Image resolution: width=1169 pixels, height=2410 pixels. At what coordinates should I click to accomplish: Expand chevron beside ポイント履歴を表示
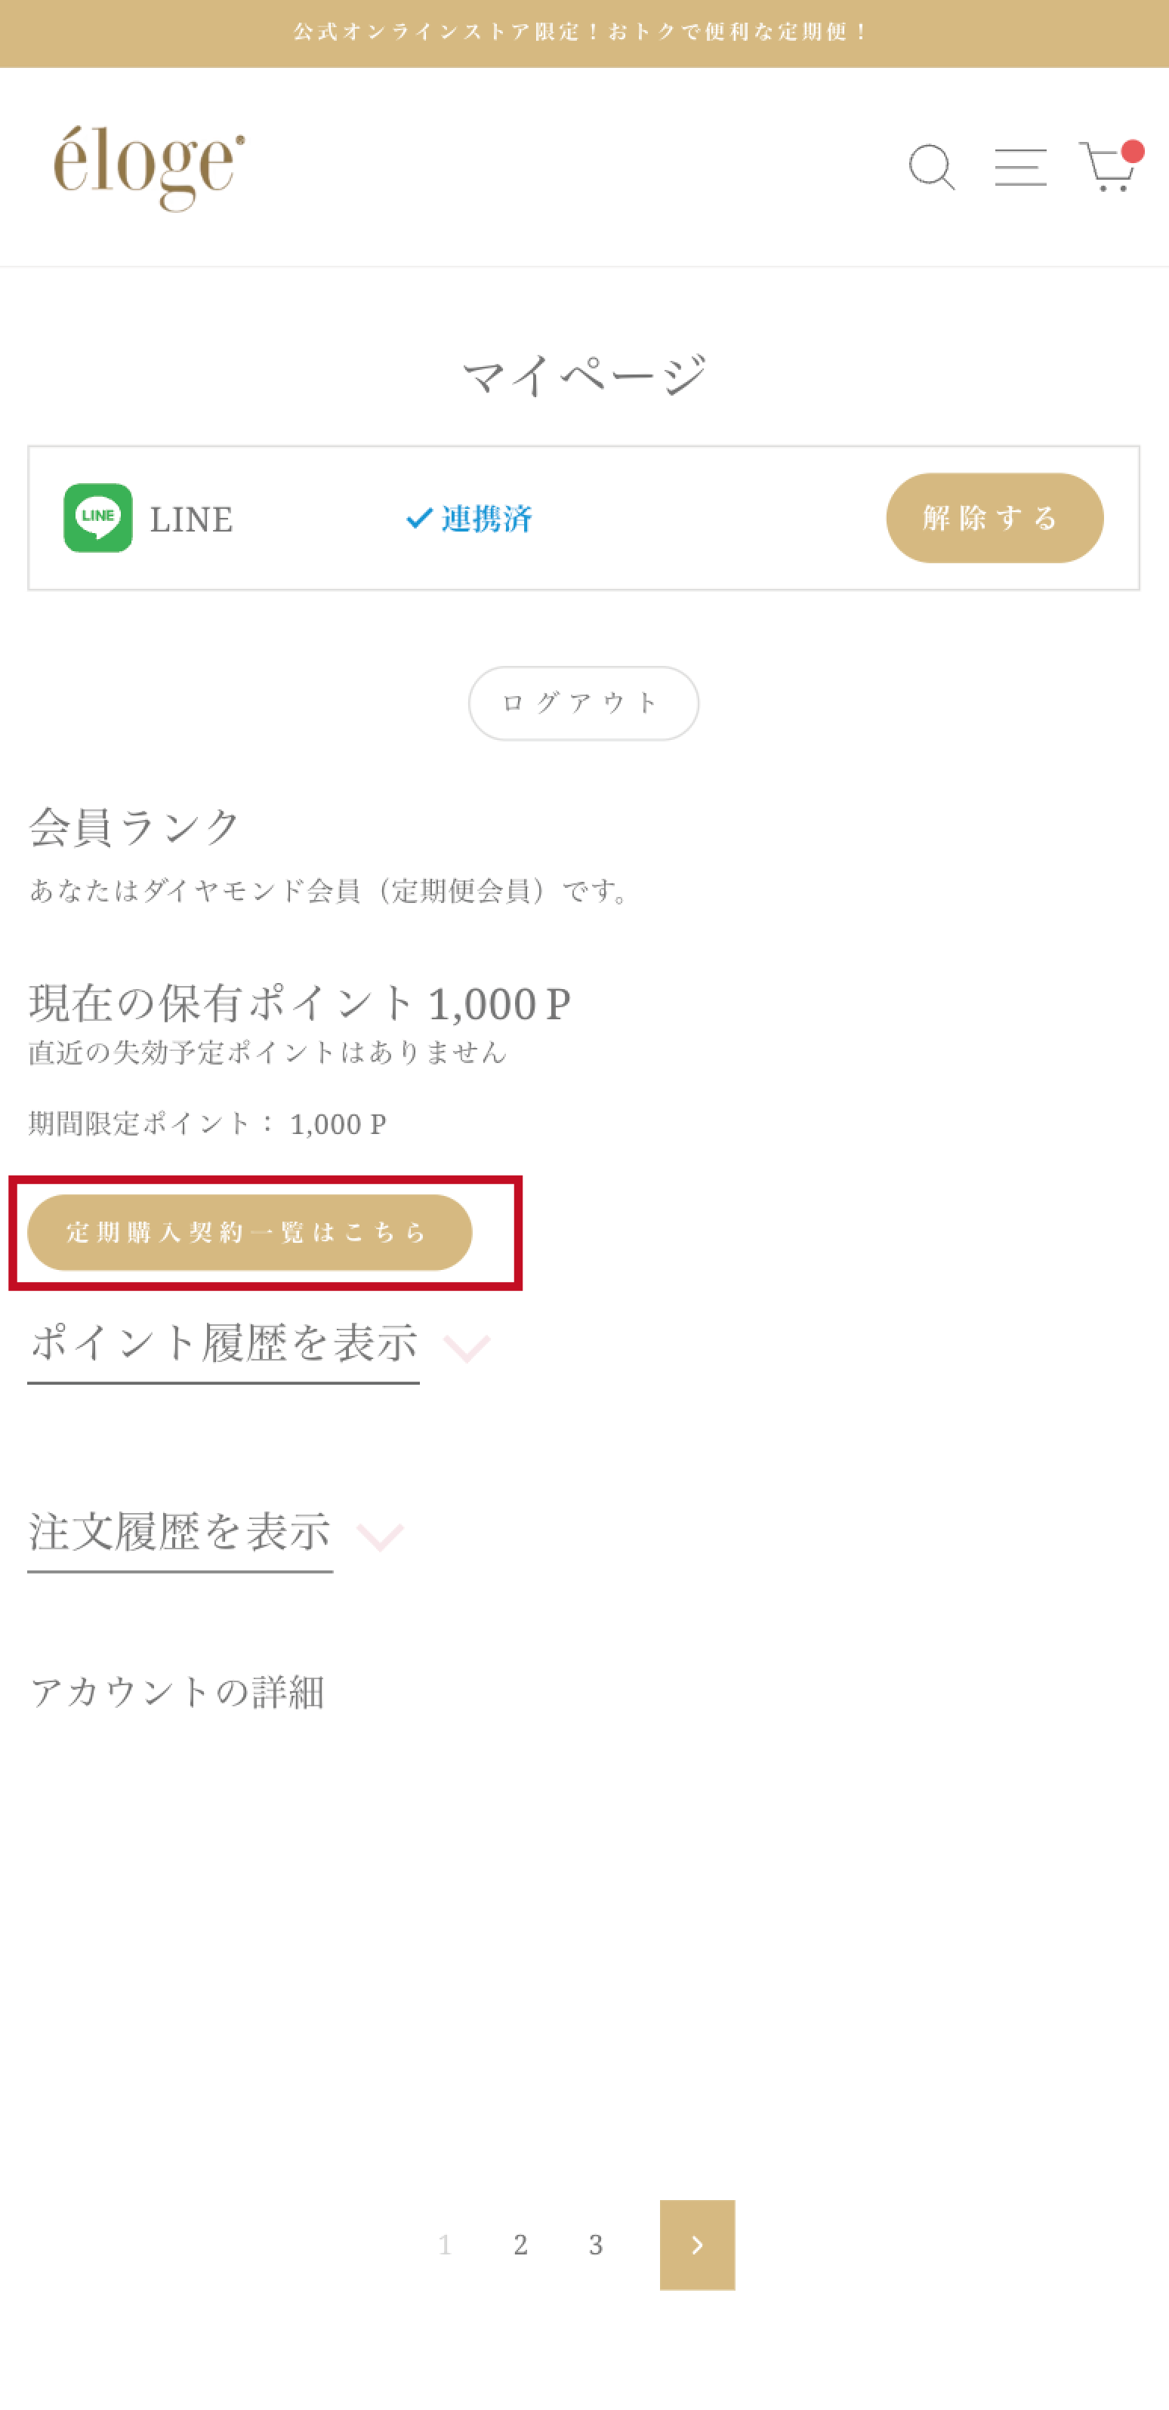(x=467, y=1347)
